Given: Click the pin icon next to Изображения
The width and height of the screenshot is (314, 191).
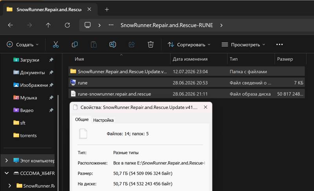Looking at the screenshot, I should [x=51, y=85].
